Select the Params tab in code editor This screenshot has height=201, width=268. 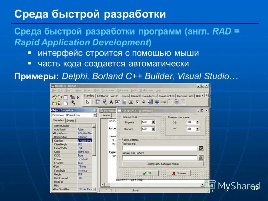(x=106, y=115)
